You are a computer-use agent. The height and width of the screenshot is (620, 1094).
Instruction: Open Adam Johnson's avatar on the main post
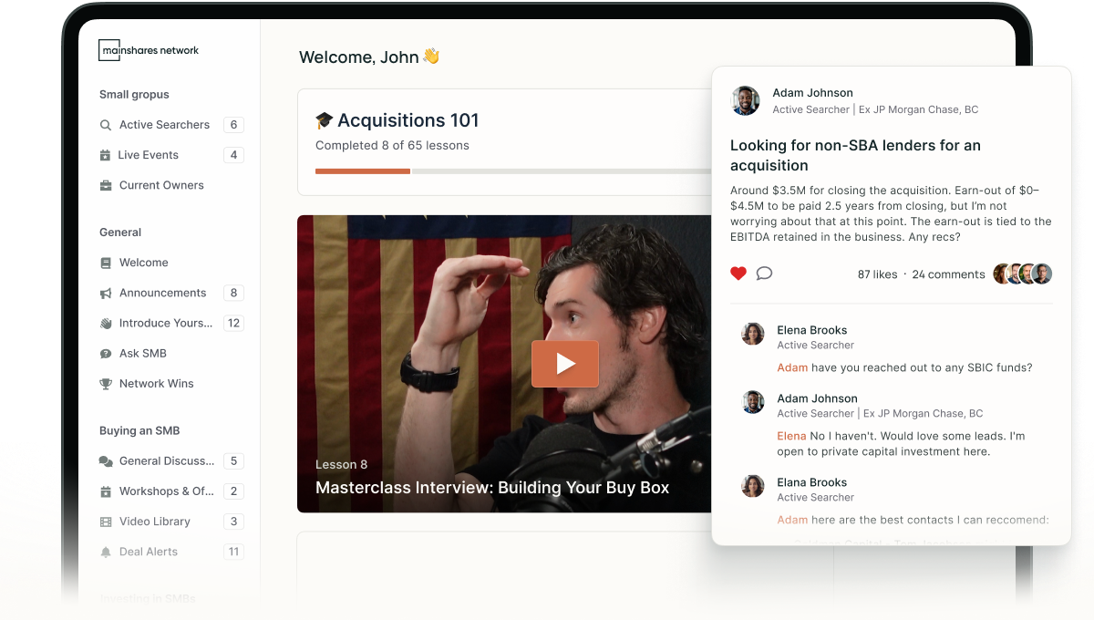746,100
